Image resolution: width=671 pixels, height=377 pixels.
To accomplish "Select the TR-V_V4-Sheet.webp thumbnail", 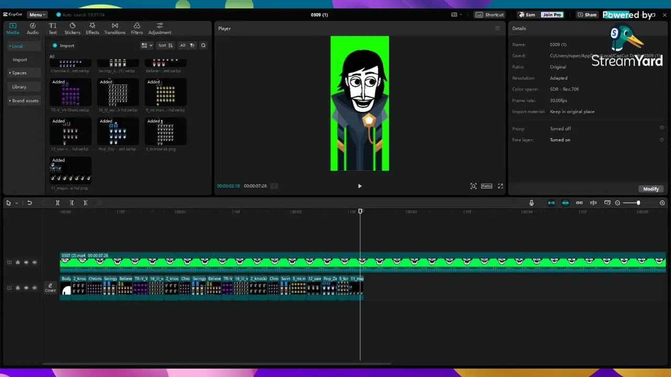I will point(70,93).
